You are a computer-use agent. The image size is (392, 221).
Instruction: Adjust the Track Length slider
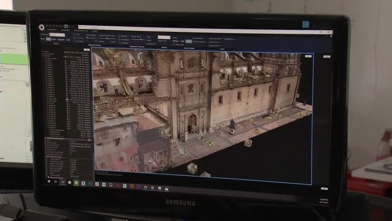click(92, 38)
